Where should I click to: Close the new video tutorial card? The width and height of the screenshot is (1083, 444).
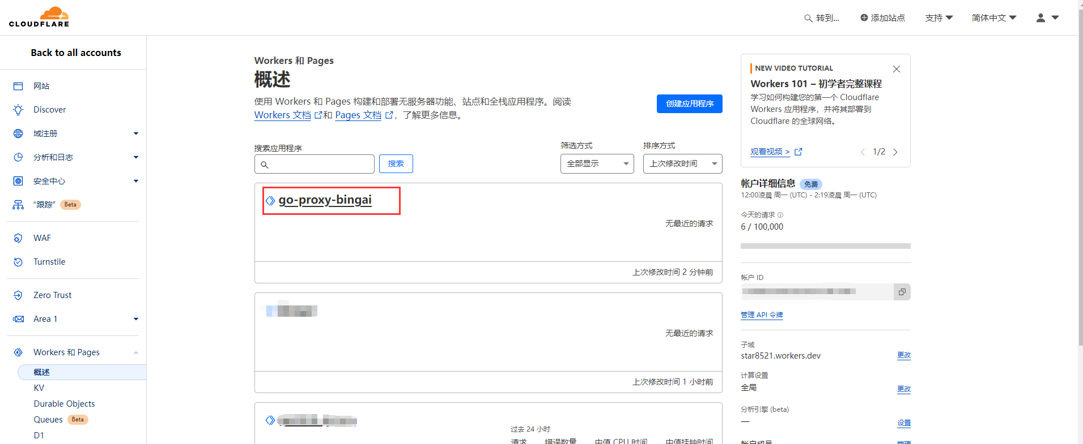pyautogui.click(x=896, y=69)
